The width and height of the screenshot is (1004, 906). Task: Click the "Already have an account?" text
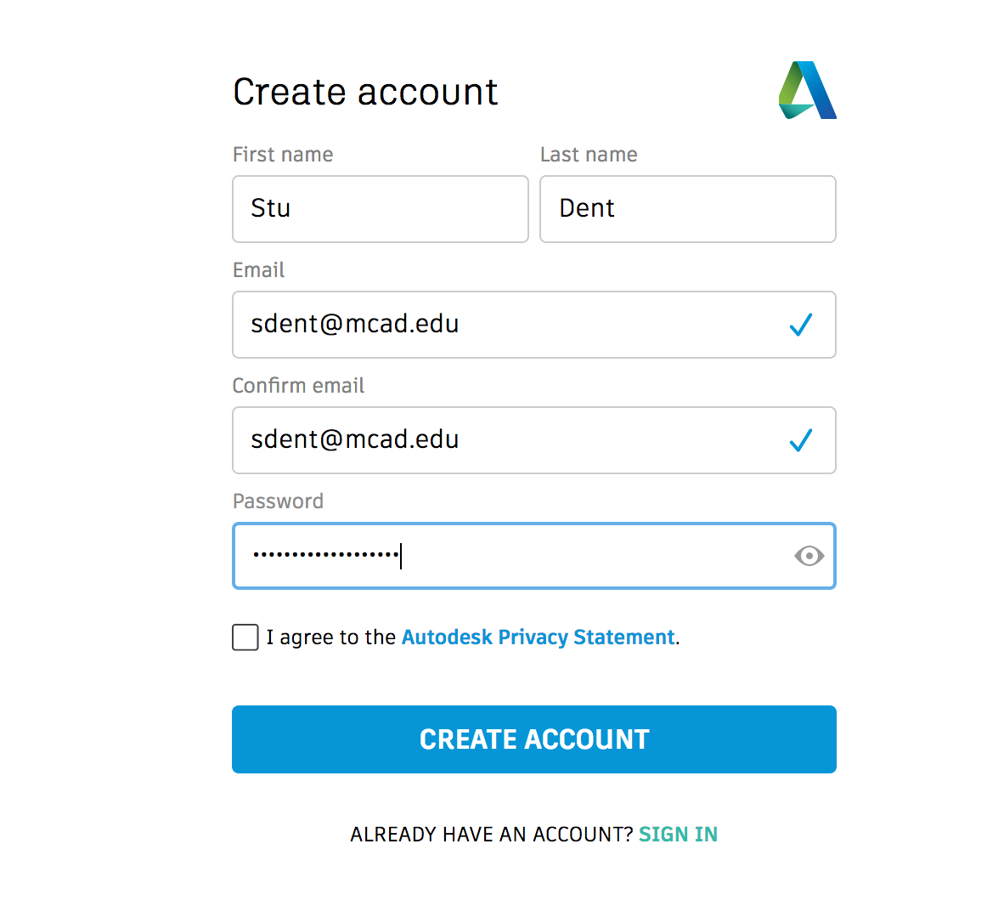491,835
